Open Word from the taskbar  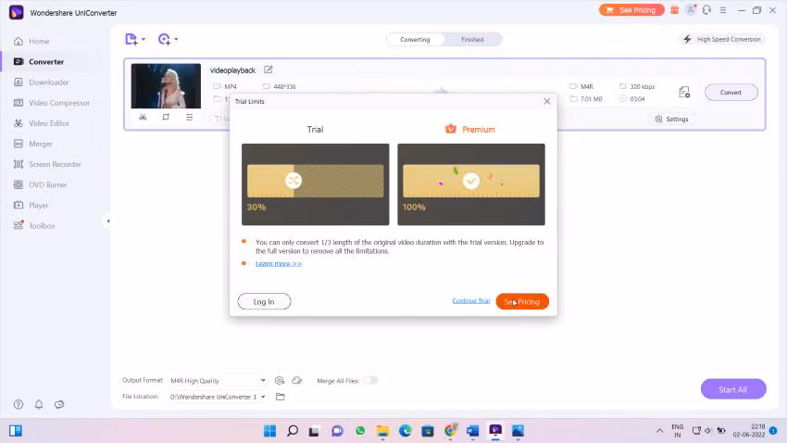point(473,431)
